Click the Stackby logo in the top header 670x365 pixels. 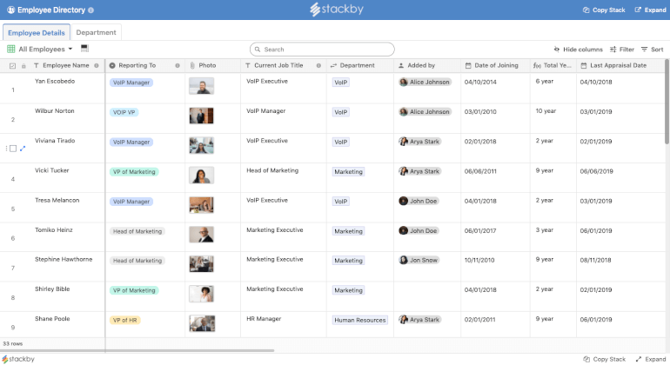pyautogui.click(x=335, y=10)
